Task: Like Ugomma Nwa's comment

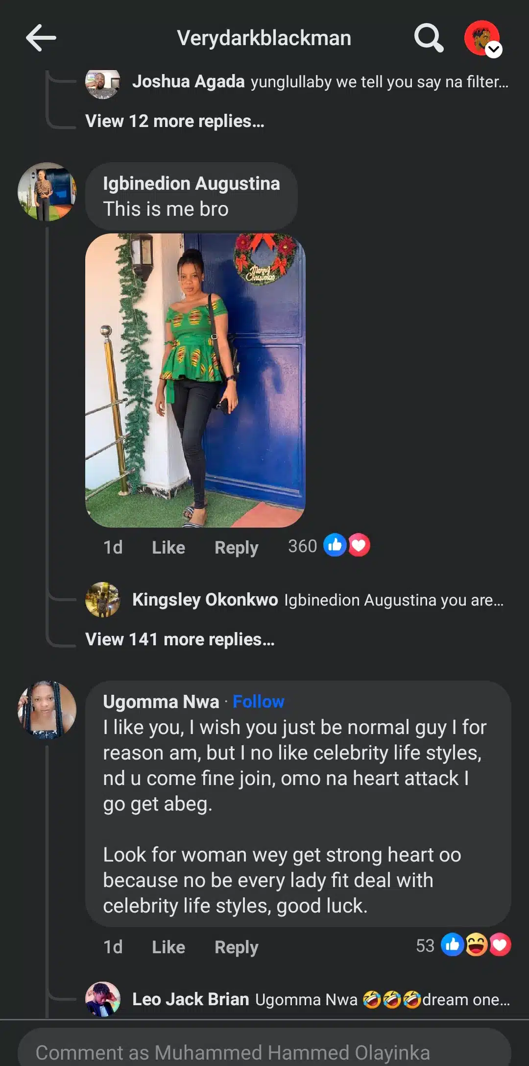Action: pos(168,947)
